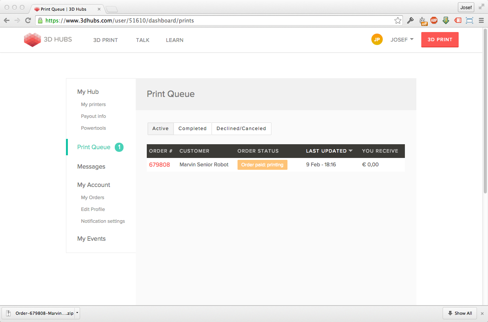Screen dimensions: 488x322
Task: Open My Account section
Action: (x=94, y=185)
